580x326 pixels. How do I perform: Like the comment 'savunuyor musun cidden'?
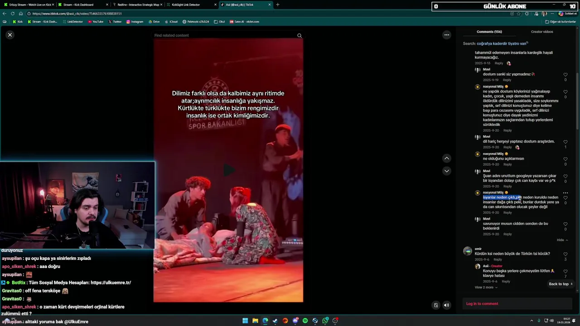565,224
